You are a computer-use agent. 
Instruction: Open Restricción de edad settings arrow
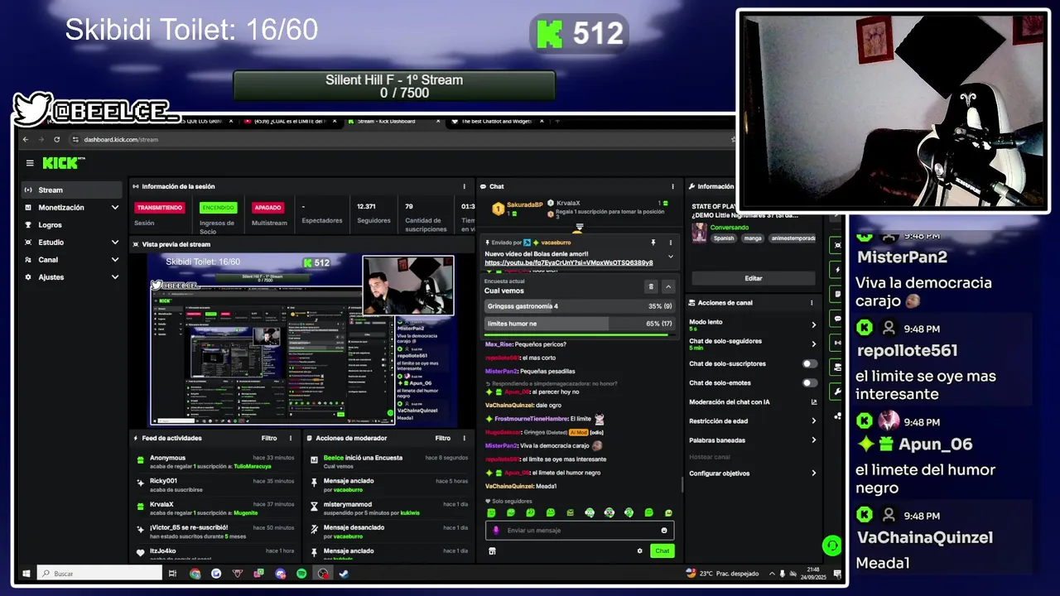(813, 421)
